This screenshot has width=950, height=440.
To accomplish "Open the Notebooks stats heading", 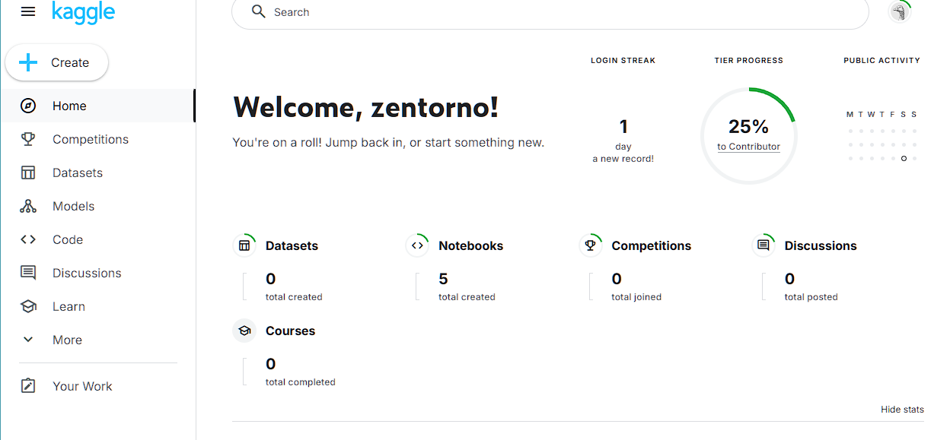I will [470, 245].
